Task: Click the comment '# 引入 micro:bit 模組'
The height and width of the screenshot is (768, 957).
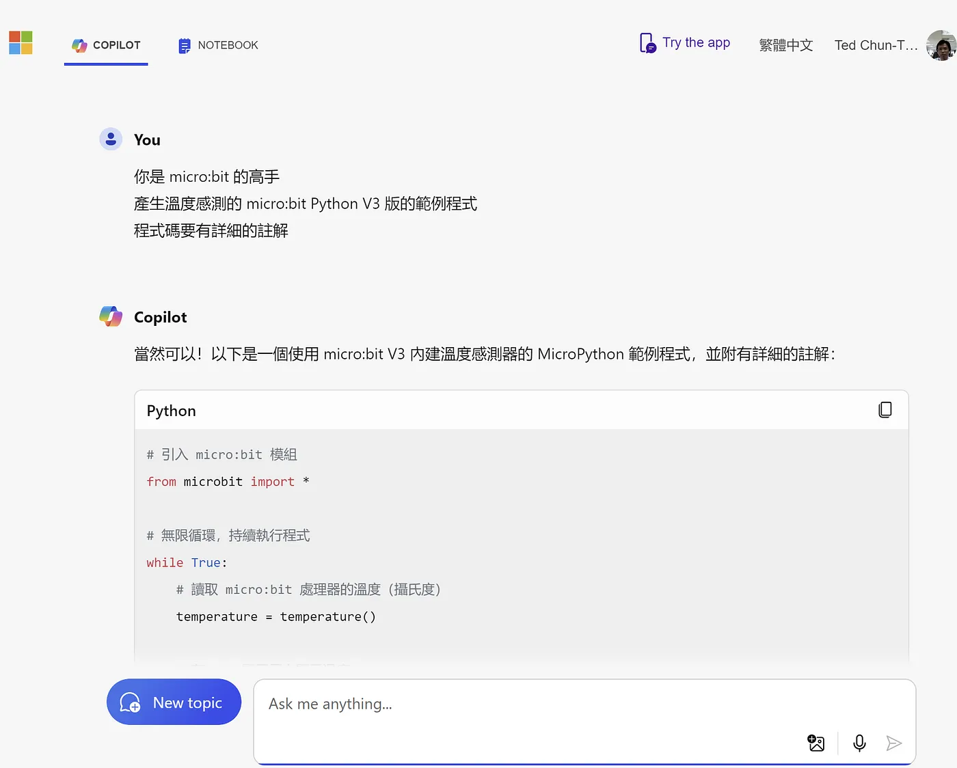Action: 221,454
